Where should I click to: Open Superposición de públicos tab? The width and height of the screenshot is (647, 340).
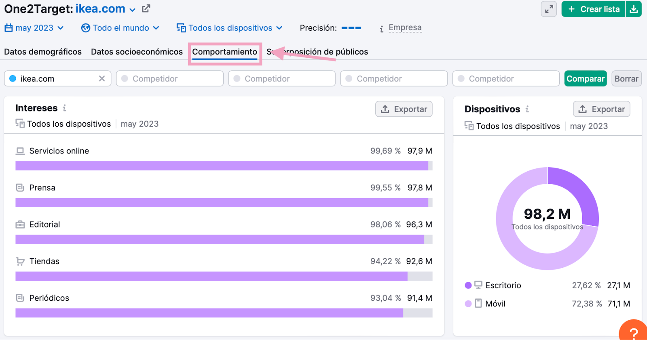click(317, 52)
